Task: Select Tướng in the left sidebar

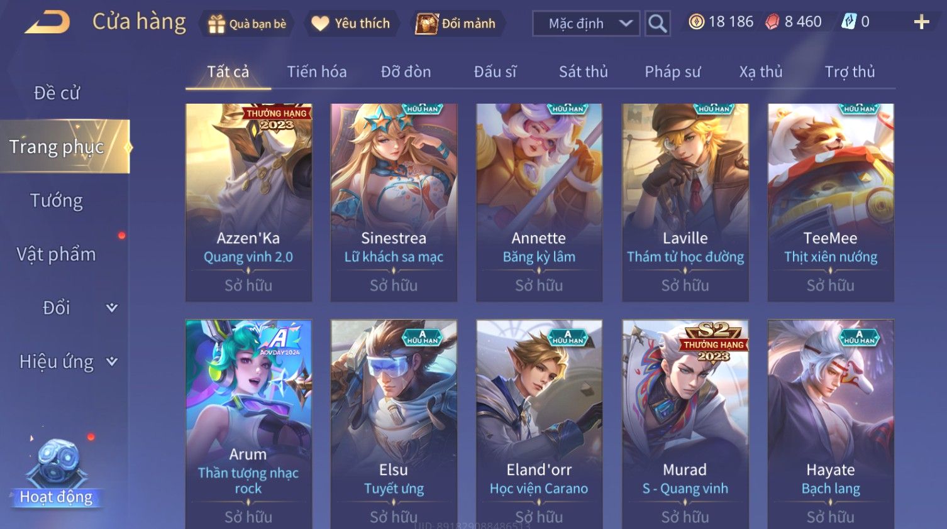Action: 57,201
